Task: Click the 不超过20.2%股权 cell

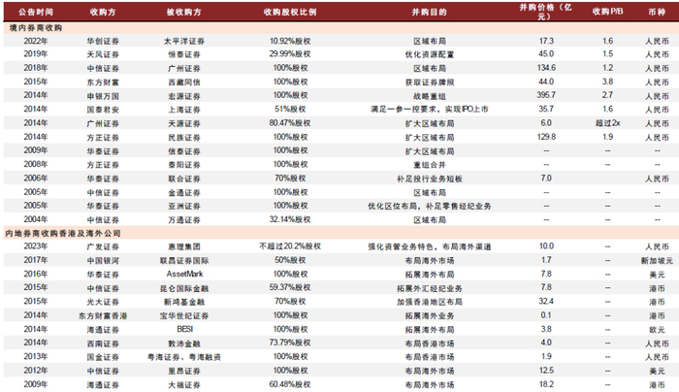Action: tap(290, 246)
